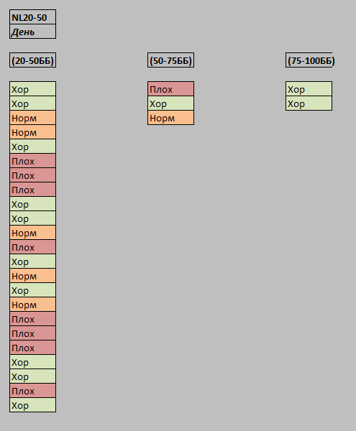Click the Плох cell under (50-75ББ)
This screenshot has width=356, height=431.
[x=171, y=89]
